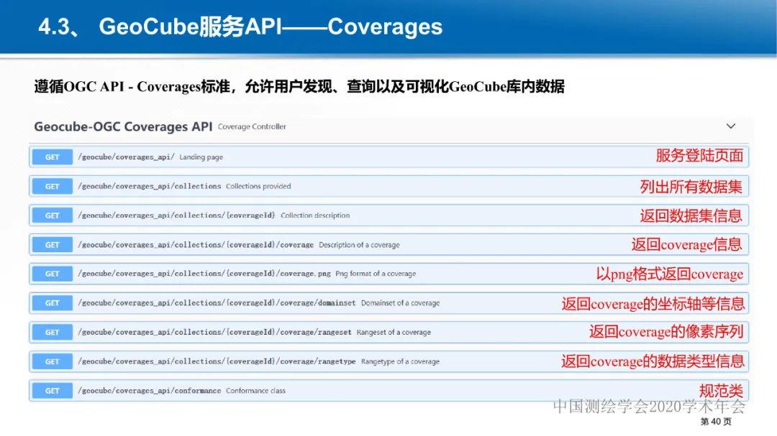
Task: Click GET badge for Conformance class endpoint
Action: point(53,391)
